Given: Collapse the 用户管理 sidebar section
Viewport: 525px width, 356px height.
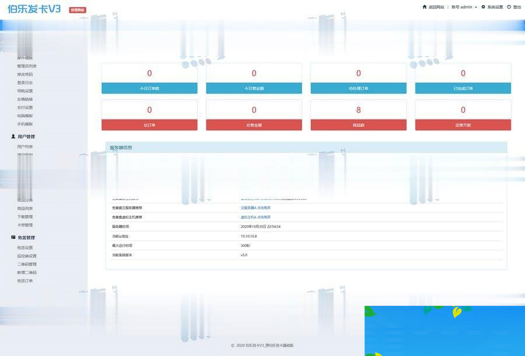Looking at the screenshot, I should pos(26,137).
